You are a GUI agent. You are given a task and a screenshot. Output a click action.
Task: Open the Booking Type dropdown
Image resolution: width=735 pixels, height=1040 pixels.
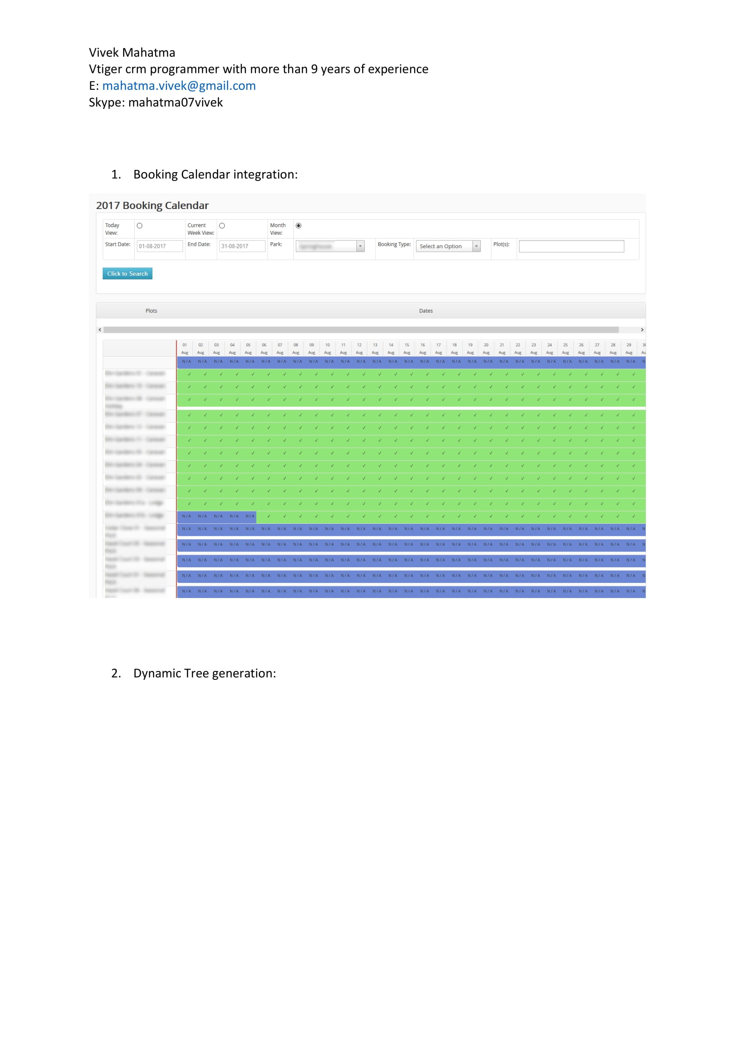[x=447, y=246]
